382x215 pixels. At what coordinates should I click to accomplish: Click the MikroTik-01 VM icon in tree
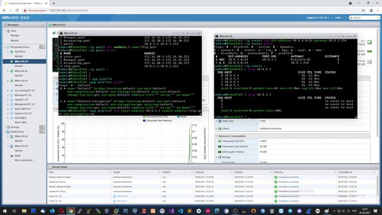click(x=11, y=81)
